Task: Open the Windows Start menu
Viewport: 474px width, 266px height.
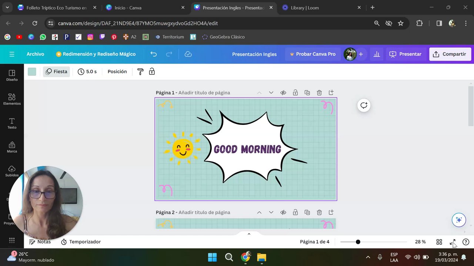Action: click(x=213, y=257)
